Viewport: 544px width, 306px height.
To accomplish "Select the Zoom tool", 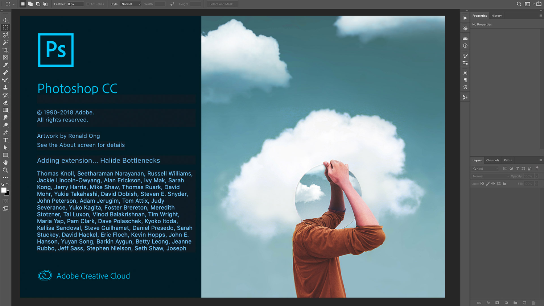I will [5, 170].
